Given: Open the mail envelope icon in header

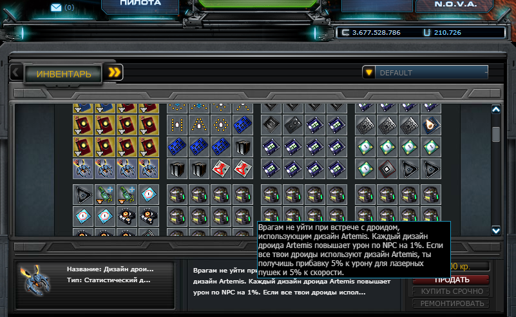Looking at the screenshot, I should [x=56, y=7].
